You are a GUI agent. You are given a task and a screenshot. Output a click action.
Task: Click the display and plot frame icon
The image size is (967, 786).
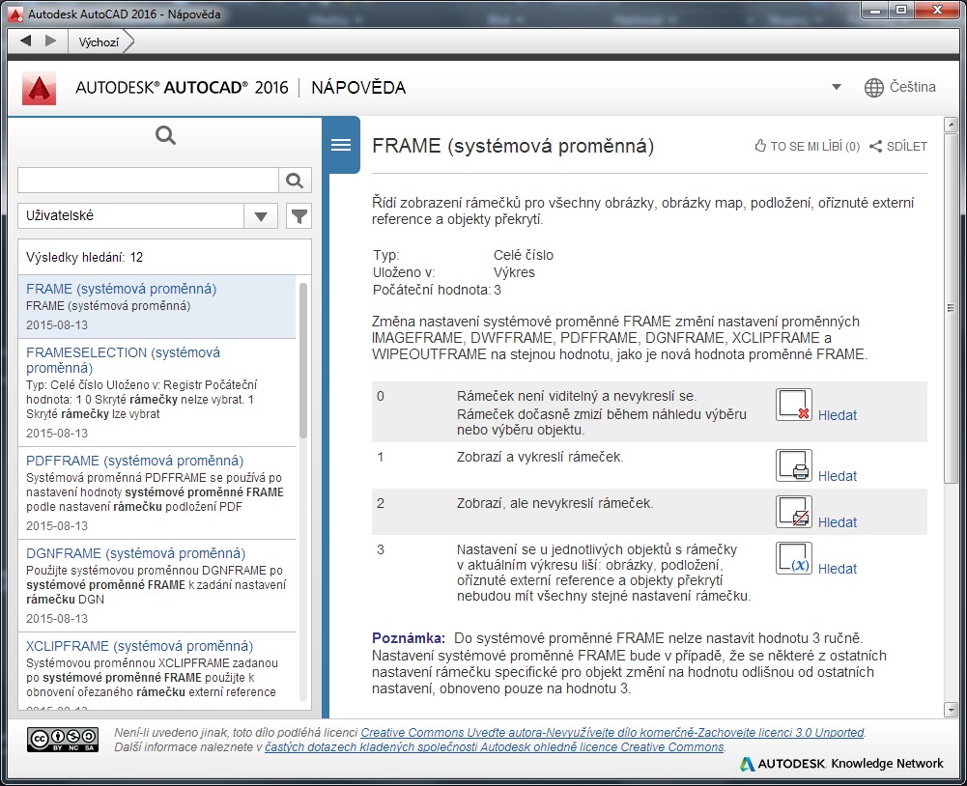pyautogui.click(x=793, y=465)
